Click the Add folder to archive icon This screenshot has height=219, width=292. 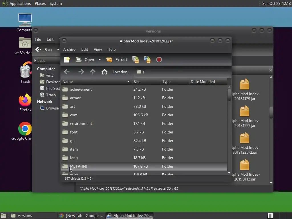pos(147,60)
